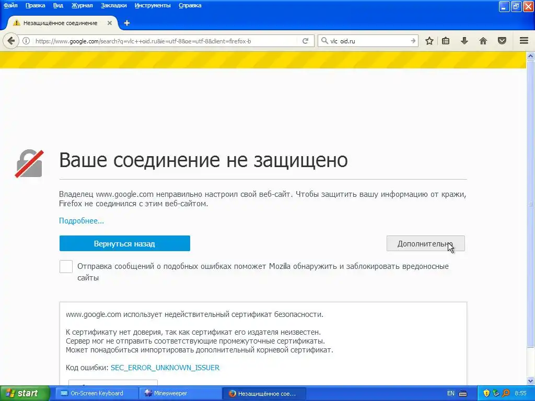Image resolution: width=535 pixels, height=401 pixels.
Task: Open the Закладки menu
Action: coord(113,5)
